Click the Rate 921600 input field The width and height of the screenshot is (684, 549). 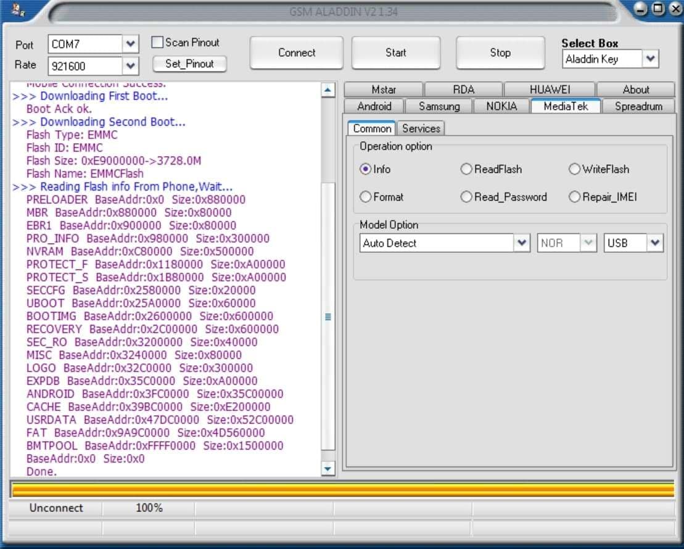(x=85, y=66)
